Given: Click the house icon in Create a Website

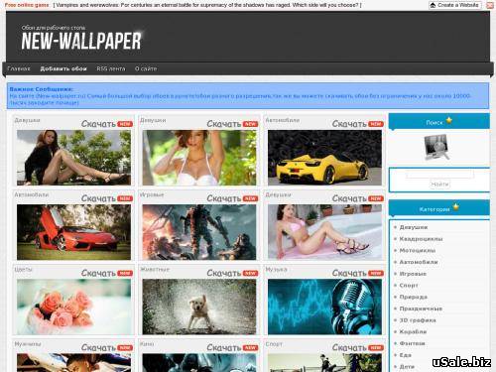Looking at the screenshot, I should click(433, 5).
